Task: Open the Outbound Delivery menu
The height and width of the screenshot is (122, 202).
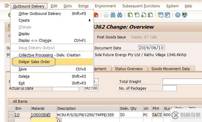Action: (29, 6)
